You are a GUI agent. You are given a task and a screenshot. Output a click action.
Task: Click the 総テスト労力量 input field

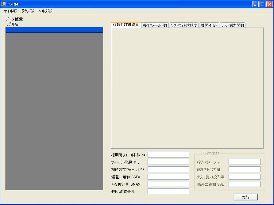coord(245,169)
